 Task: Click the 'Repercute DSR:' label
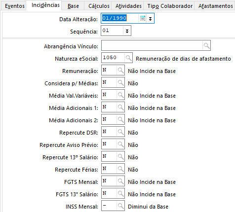click(78, 133)
